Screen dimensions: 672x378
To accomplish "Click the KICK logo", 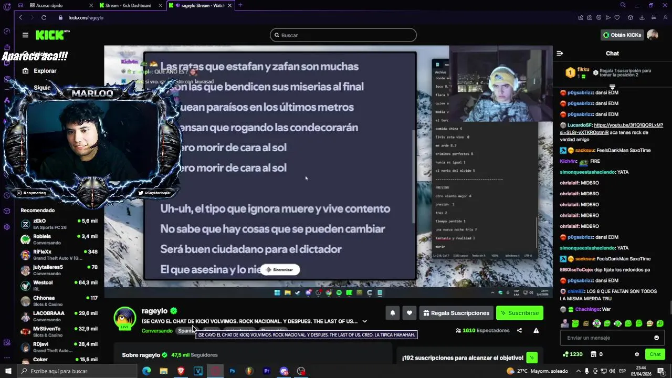I will click(x=51, y=35).
